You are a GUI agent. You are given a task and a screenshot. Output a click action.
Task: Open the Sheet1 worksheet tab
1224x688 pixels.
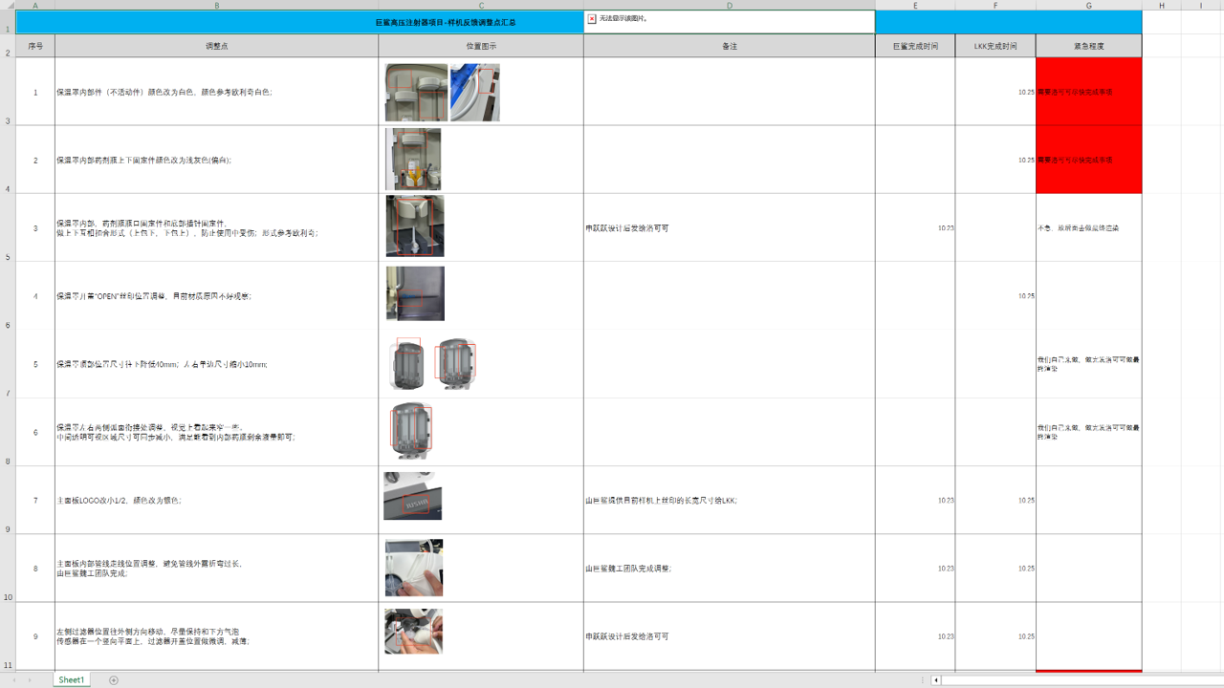click(x=72, y=680)
